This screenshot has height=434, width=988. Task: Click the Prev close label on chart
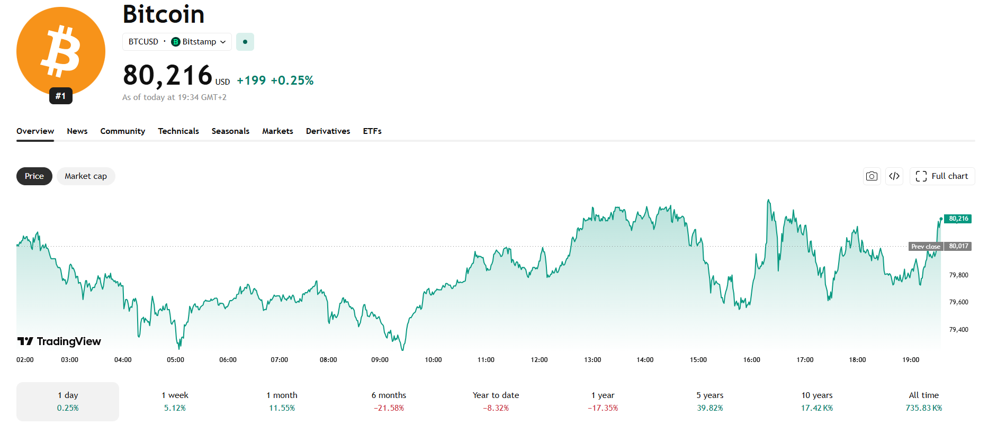(926, 247)
